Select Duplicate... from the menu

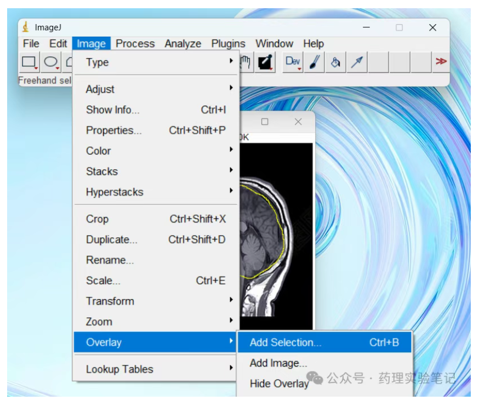156,239
